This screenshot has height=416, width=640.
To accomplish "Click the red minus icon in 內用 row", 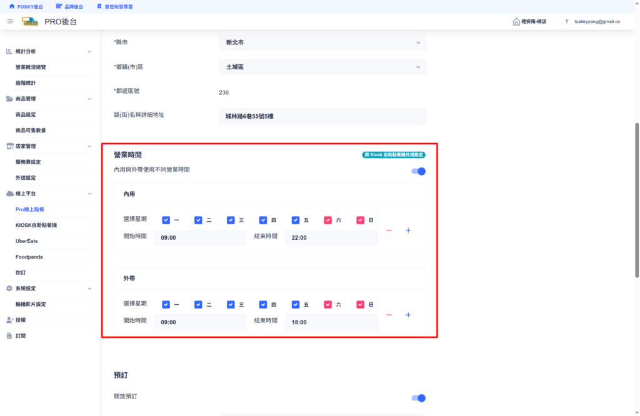I will click(x=389, y=230).
